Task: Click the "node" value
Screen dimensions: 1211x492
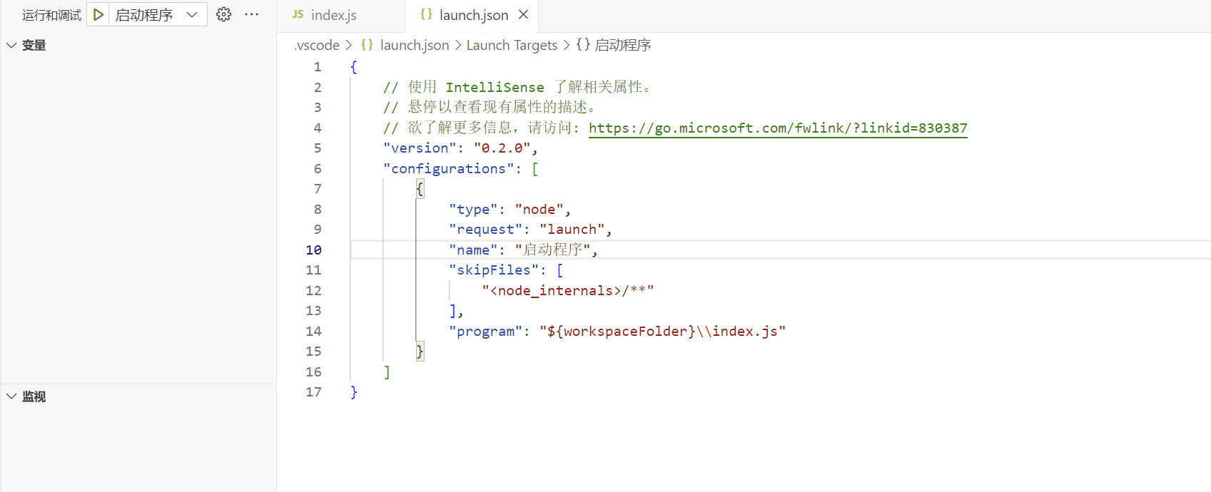Action: point(539,209)
